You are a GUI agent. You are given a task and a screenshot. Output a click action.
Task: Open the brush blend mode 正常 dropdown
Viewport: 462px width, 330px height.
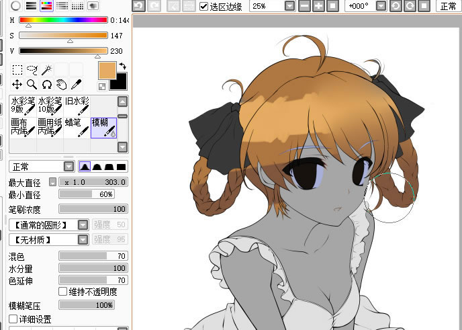tap(69, 167)
